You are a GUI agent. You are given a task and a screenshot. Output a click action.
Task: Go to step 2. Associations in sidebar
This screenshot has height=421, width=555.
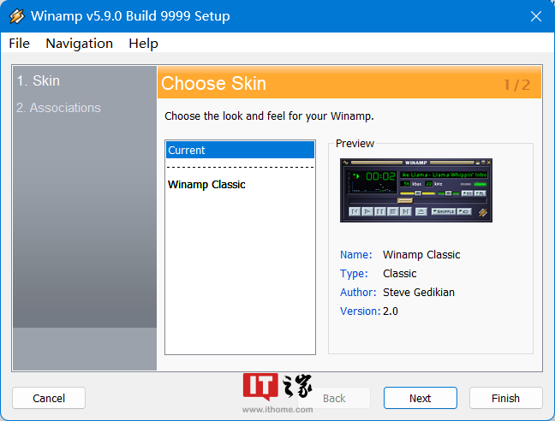pos(58,108)
